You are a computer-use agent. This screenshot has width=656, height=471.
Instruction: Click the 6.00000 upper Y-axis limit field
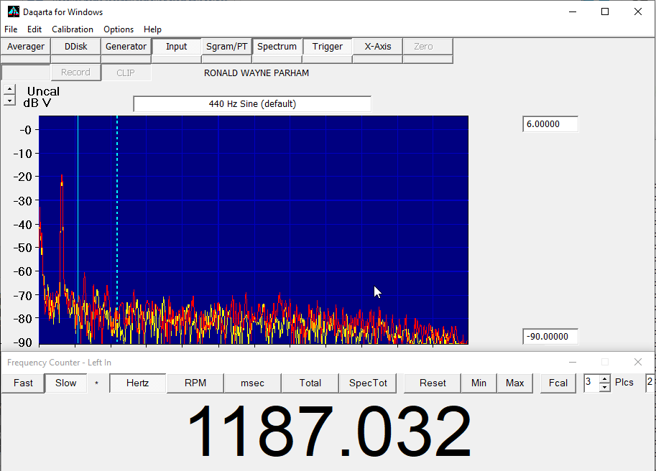coord(550,124)
